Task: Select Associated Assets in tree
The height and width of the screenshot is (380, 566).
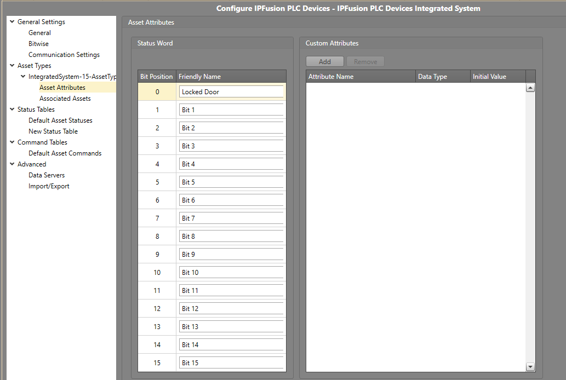Action: (x=65, y=99)
